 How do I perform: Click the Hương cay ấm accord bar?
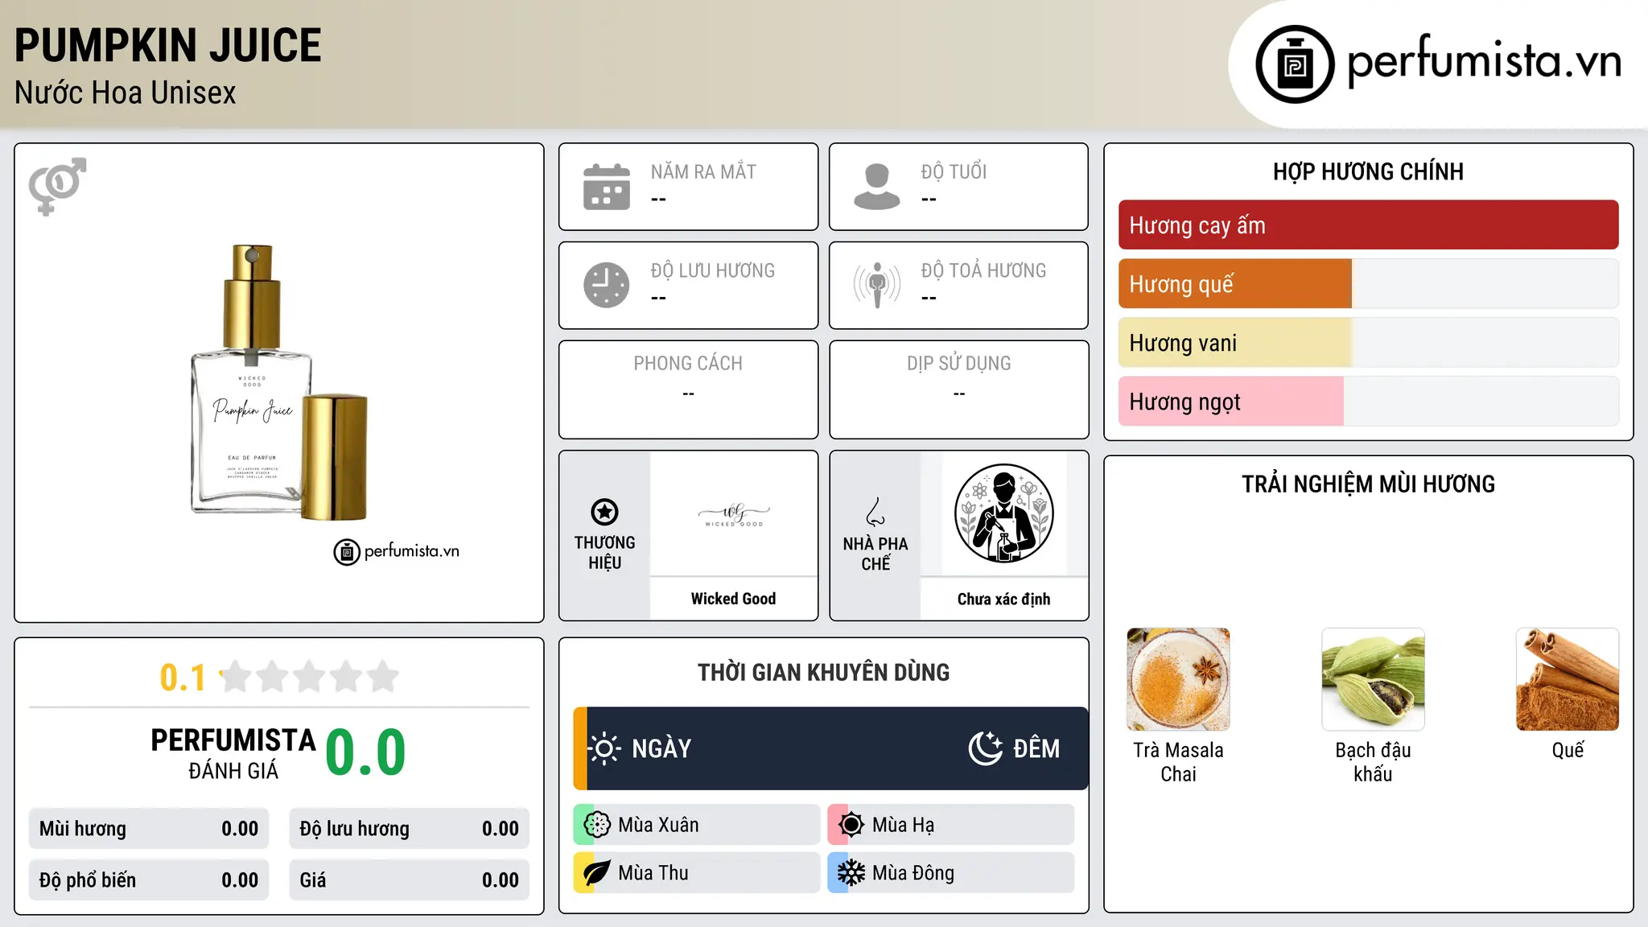coord(1368,225)
